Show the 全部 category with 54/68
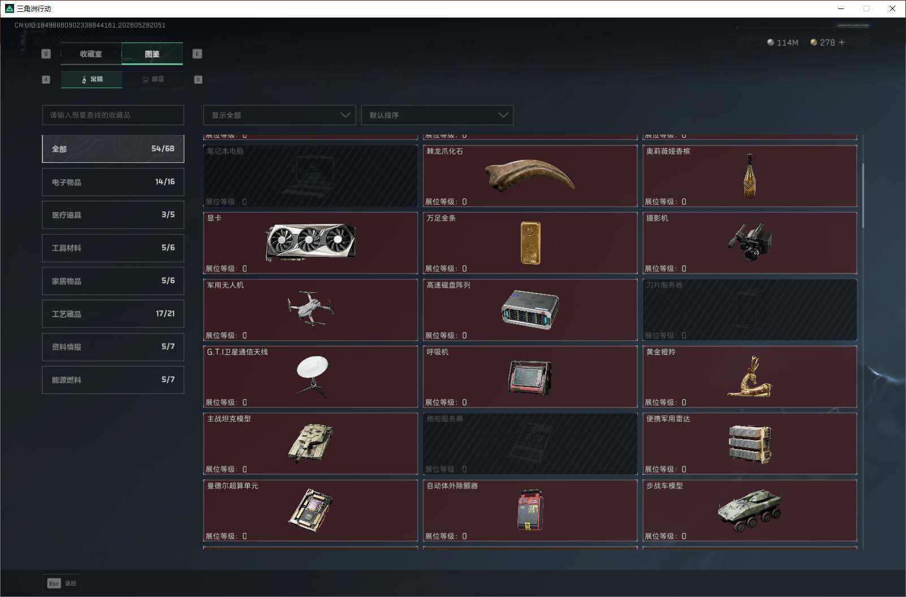Image resolution: width=906 pixels, height=597 pixels. (113, 149)
